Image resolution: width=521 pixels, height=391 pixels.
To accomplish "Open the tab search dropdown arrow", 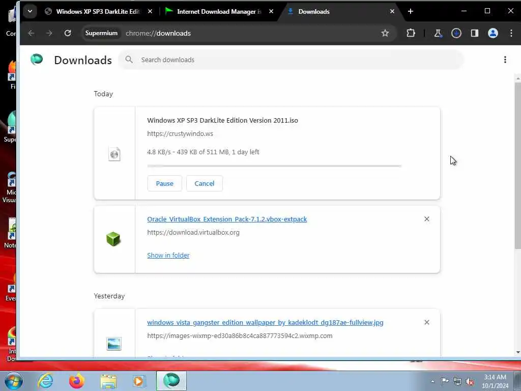I will tap(30, 11).
